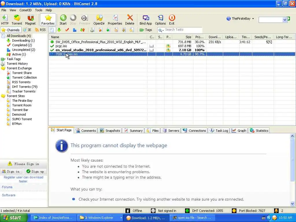Open the Options toolbar icon
Screen dimensions: 296x222
coord(160,20)
